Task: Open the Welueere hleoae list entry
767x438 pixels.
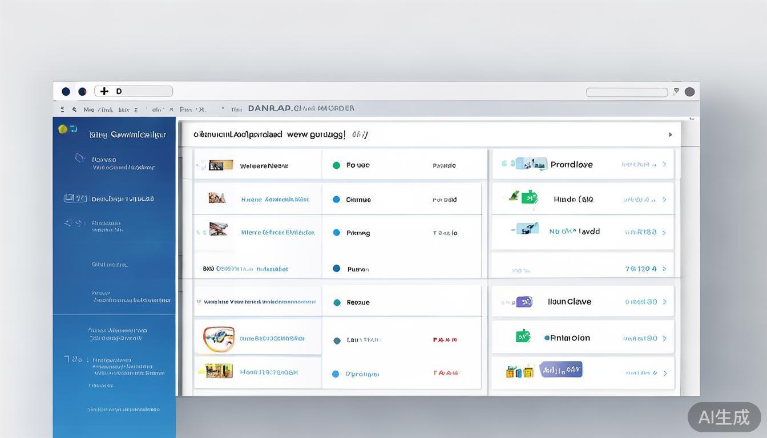Action: pyautogui.click(x=264, y=166)
